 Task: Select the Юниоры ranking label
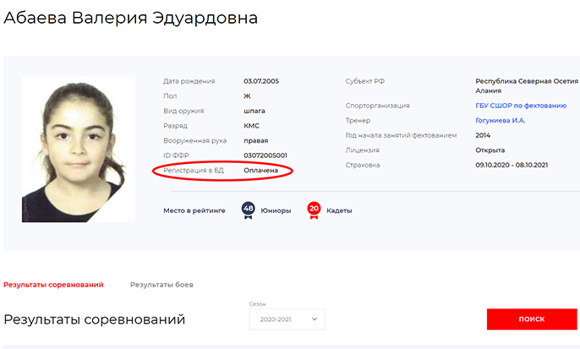(276, 210)
